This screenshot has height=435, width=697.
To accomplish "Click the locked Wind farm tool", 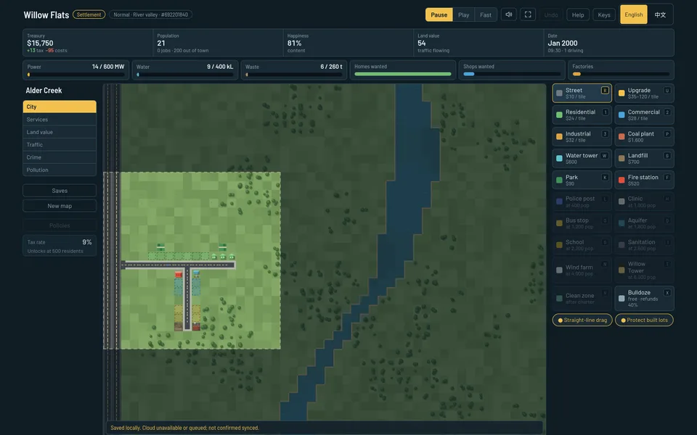I will (582, 270).
